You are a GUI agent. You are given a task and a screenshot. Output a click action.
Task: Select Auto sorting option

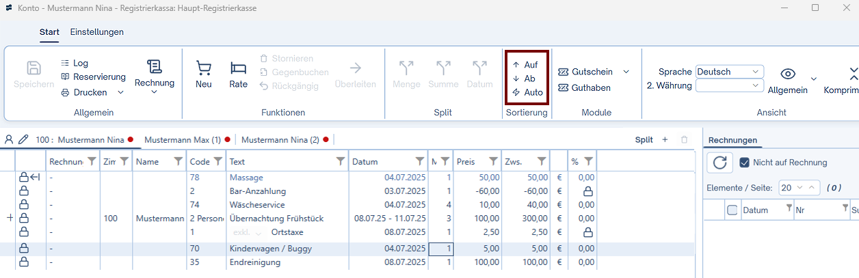(527, 92)
